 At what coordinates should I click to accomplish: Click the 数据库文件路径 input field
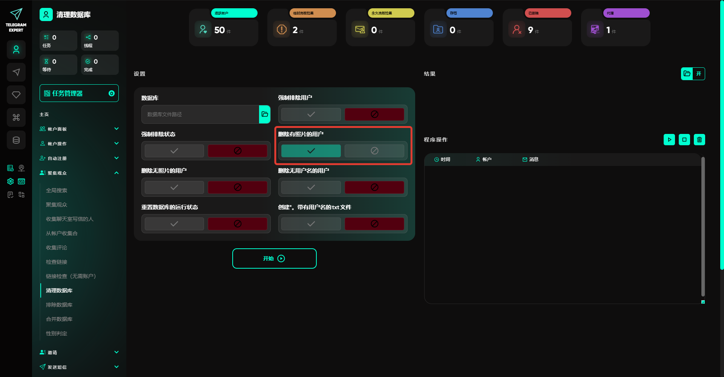(x=200, y=114)
